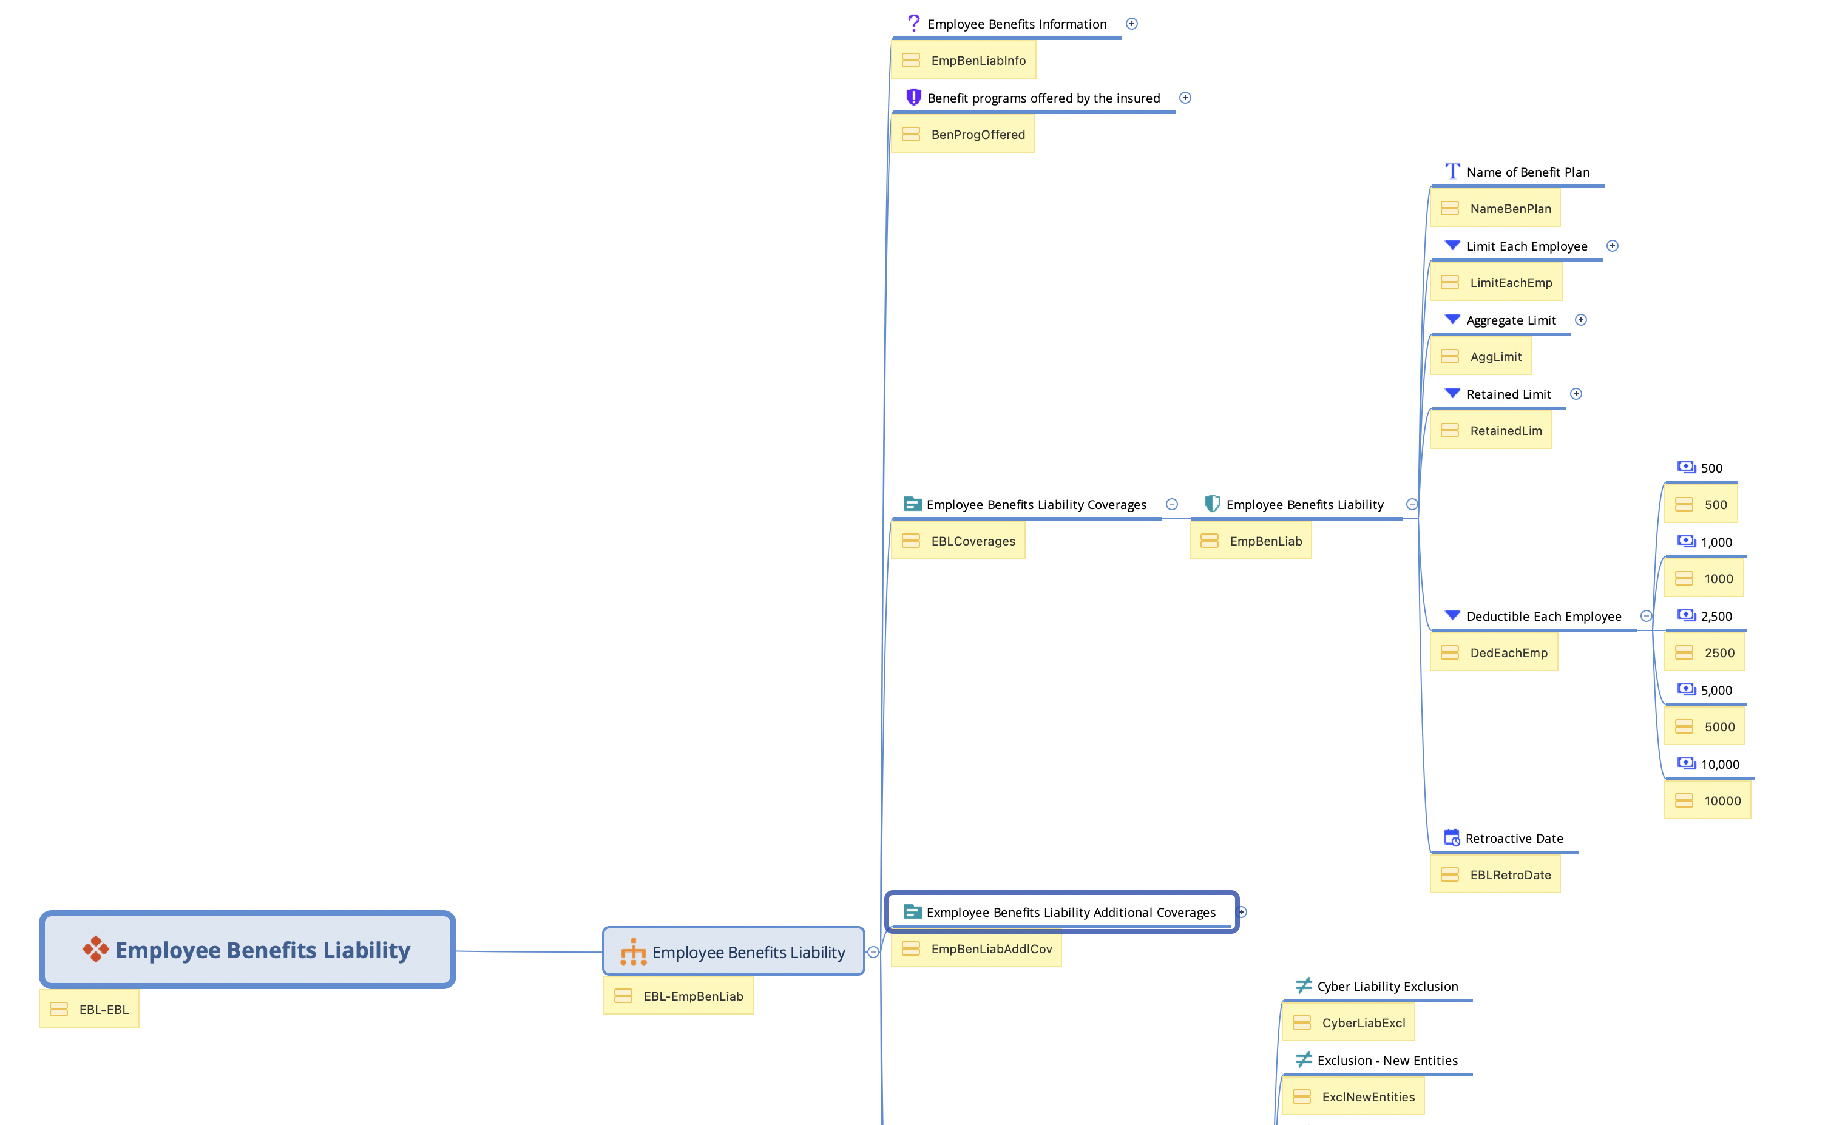Screen dimensions: 1828x1125
Task: Expand the Limit Each Employee options
Action: (x=1612, y=246)
